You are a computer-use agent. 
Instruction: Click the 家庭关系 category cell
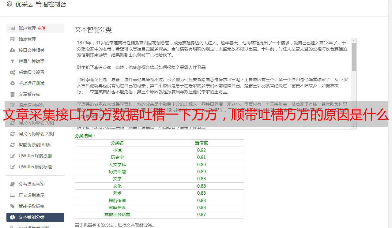[117, 207]
